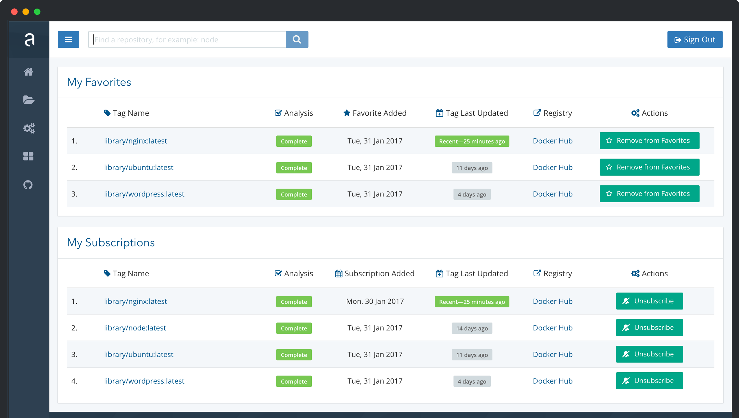Click '4 days ago' badge in Favorites
This screenshot has height=418, width=739.
(x=472, y=194)
